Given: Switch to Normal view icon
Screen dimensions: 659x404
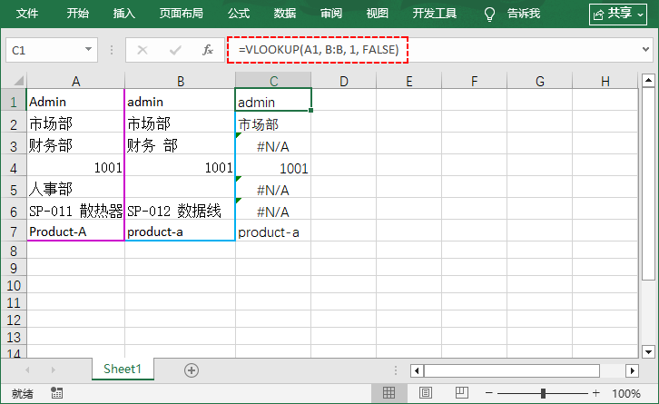Looking at the screenshot, I should [x=389, y=393].
